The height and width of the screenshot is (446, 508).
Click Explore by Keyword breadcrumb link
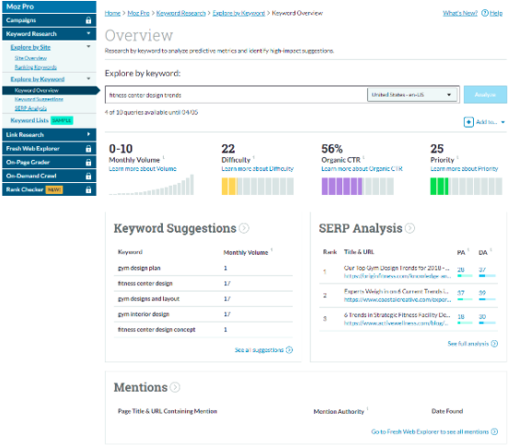(238, 13)
